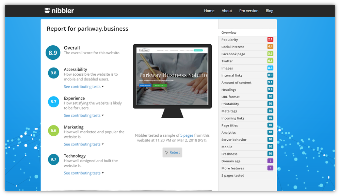Click the Marketing heading
This screenshot has height=196, width=340.
tap(74, 127)
